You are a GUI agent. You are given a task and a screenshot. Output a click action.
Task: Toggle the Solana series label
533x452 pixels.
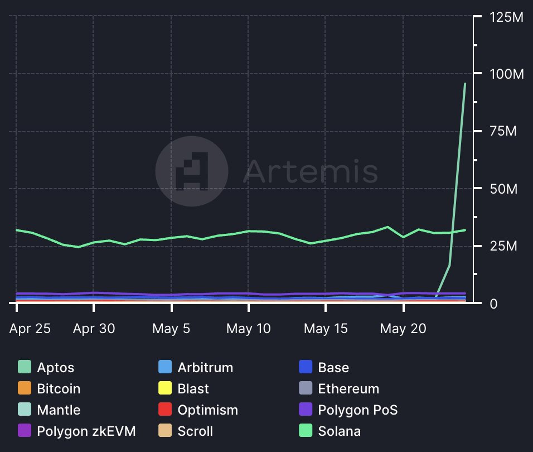tap(339, 431)
